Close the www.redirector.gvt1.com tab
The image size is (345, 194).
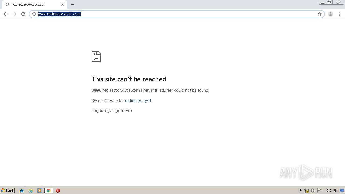pos(63,5)
